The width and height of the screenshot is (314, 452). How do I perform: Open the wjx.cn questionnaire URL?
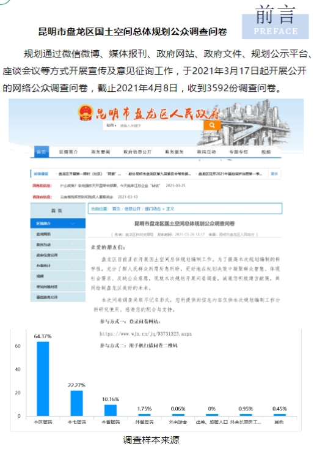145,334
